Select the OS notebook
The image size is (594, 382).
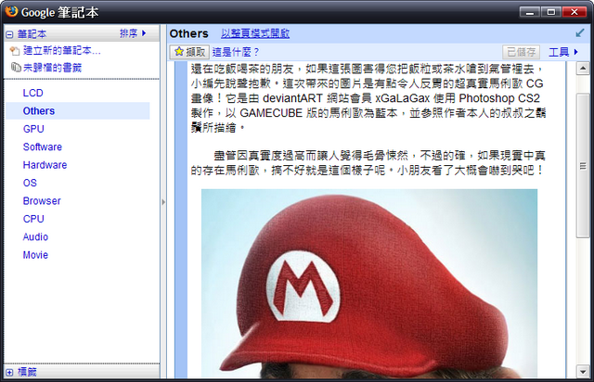click(x=30, y=183)
